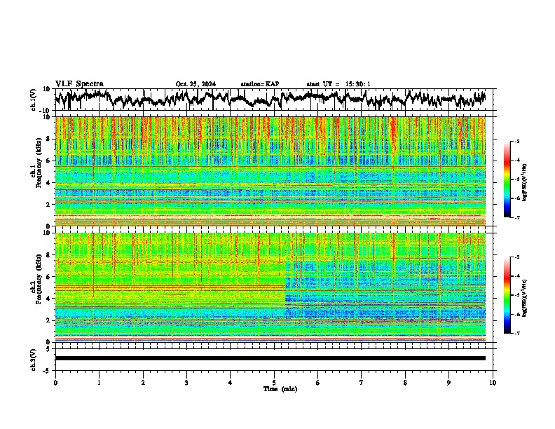555x429 pixels.
Task: Click the ch.2 frequency tick label "6"
Action: 49,277
